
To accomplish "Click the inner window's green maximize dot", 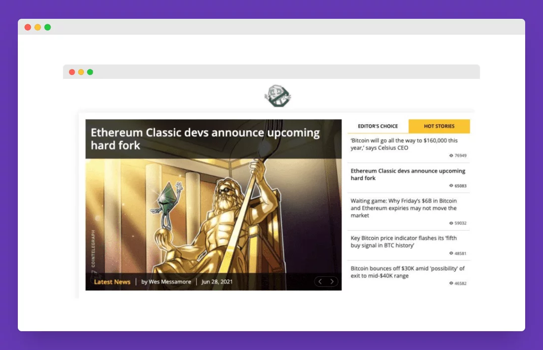I will [90, 72].
